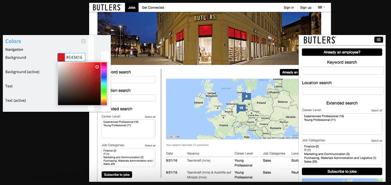Image resolution: width=391 pixels, height=185 pixels.
Task: Open the Get Connected tab
Action: pyautogui.click(x=153, y=7)
